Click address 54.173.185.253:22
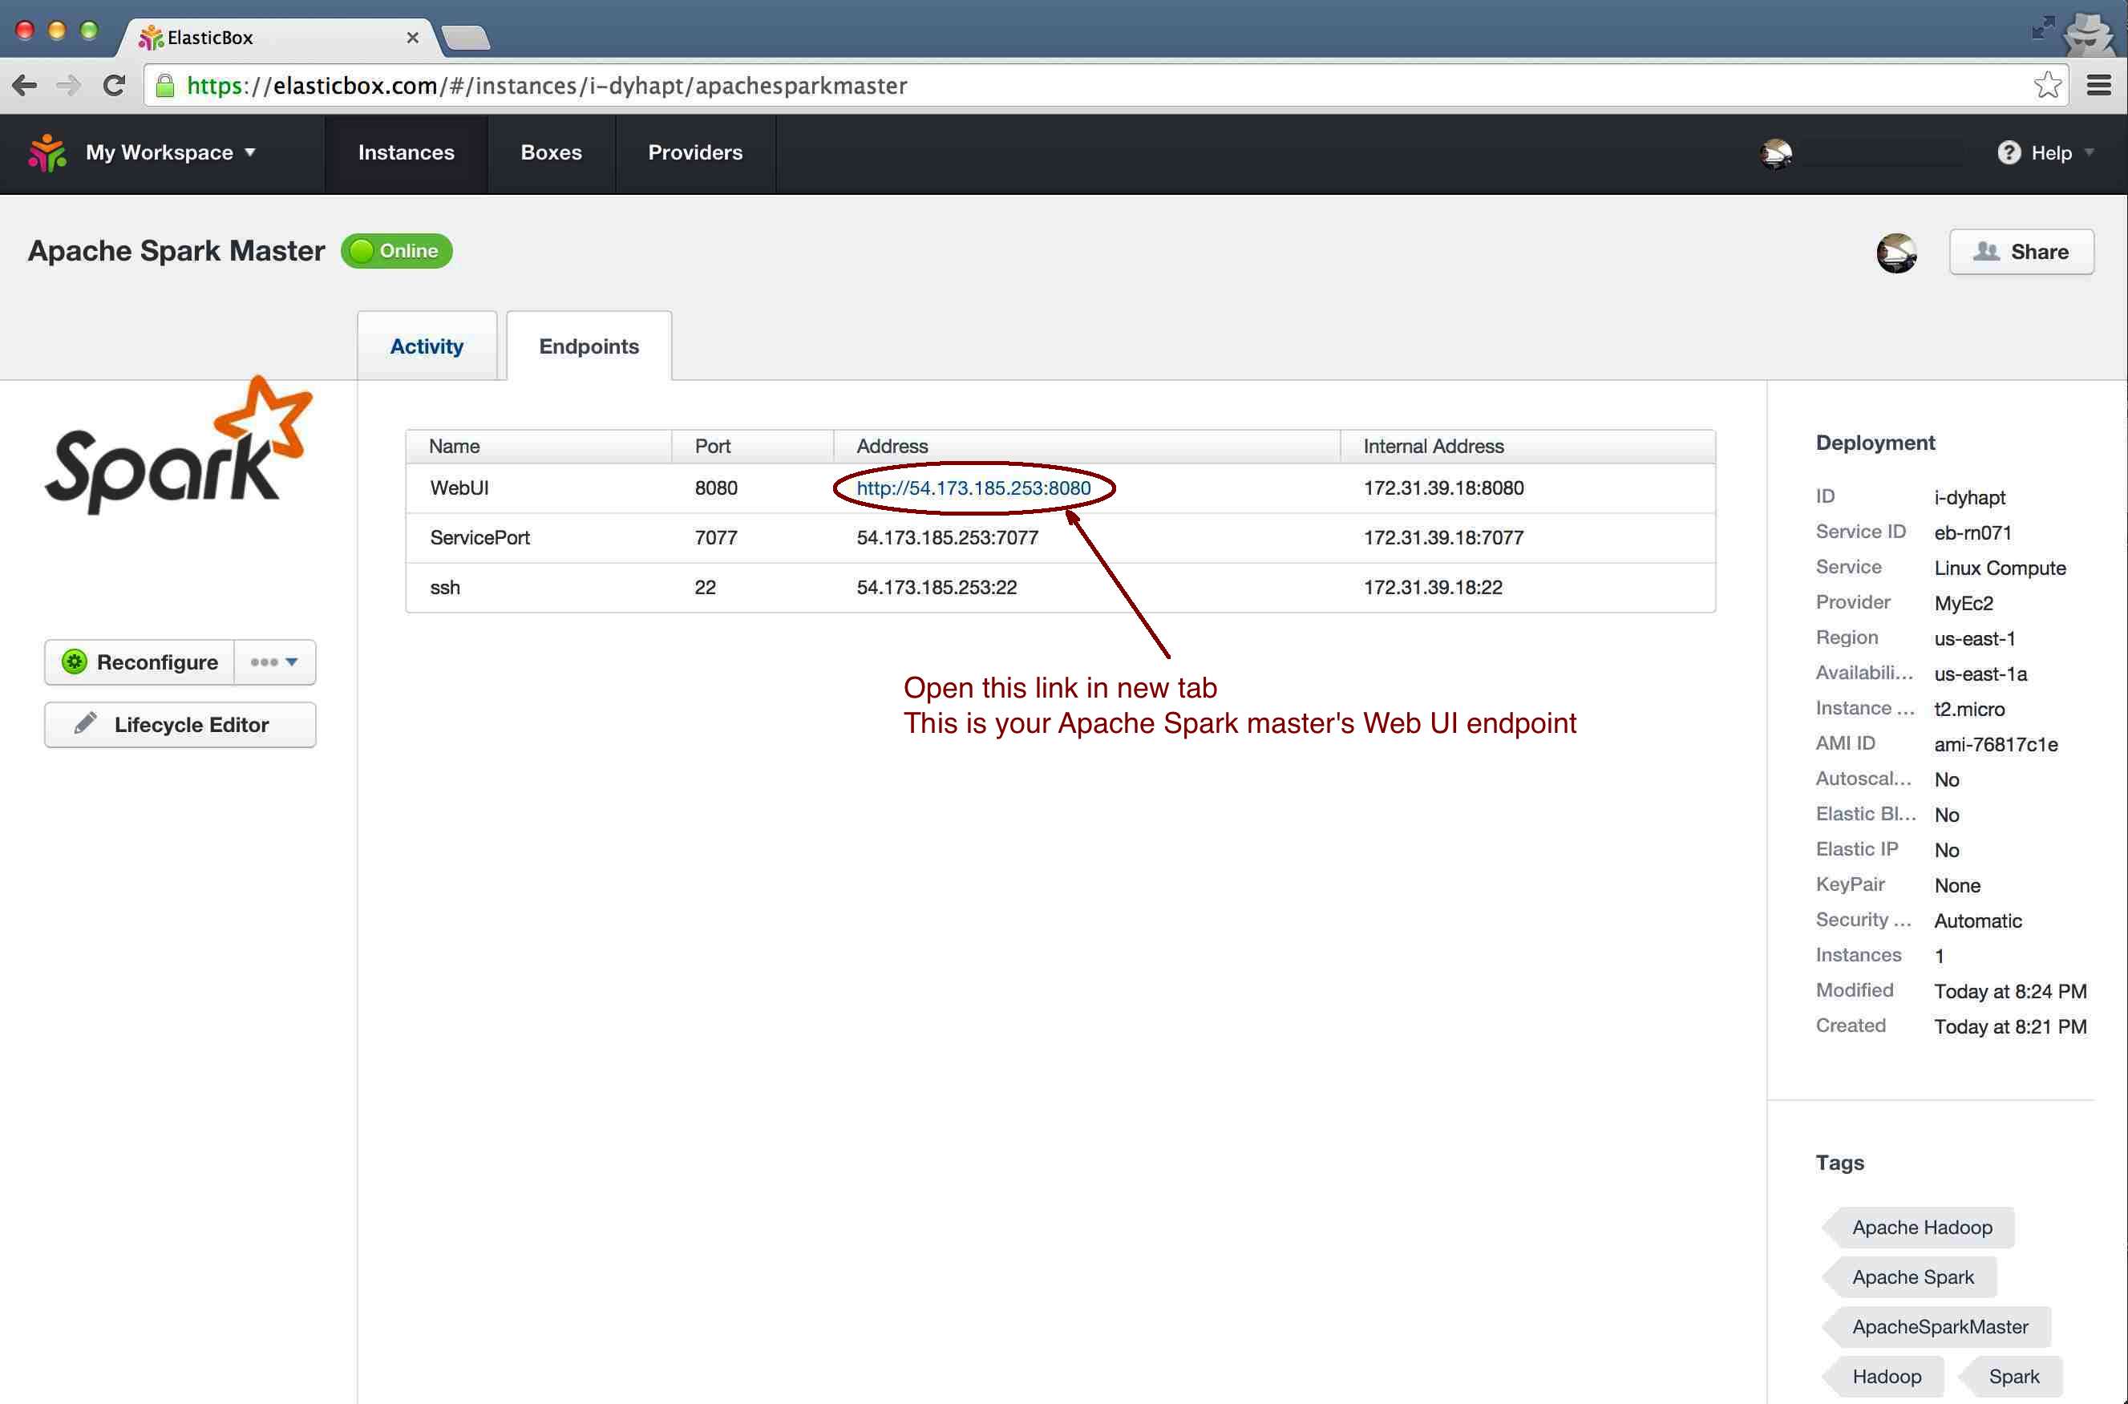The image size is (2128, 1404). [x=937, y=588]
